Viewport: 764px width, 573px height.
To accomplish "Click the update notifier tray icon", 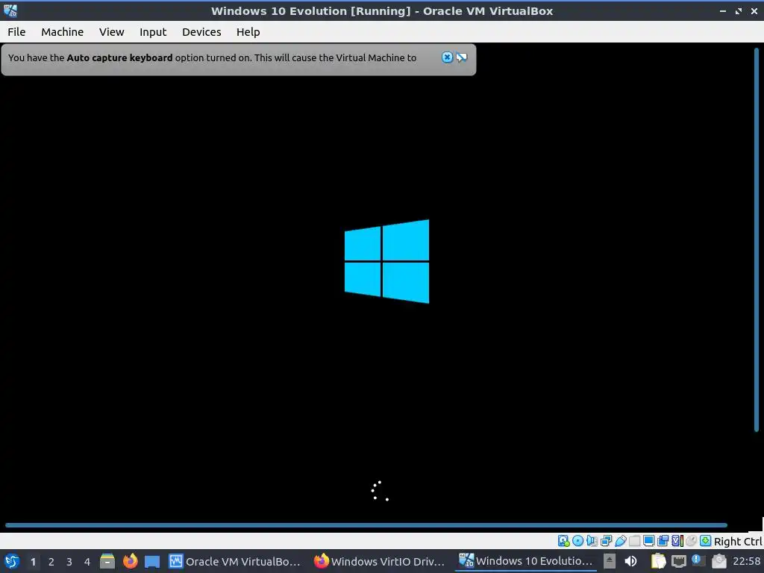I will (x=698, y=561).
